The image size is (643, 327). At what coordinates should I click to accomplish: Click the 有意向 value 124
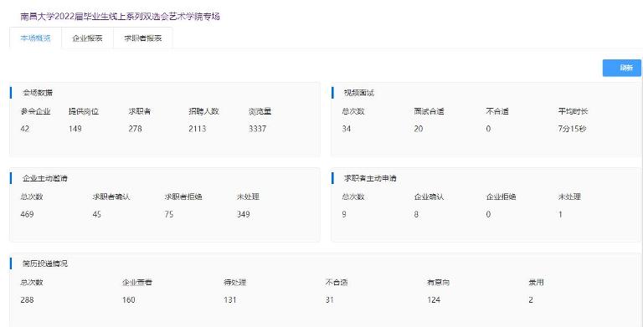pos(434,300)
